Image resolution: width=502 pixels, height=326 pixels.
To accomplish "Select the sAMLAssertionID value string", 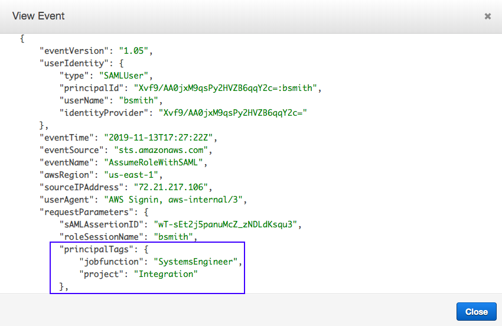I will (x=226, y=224).
